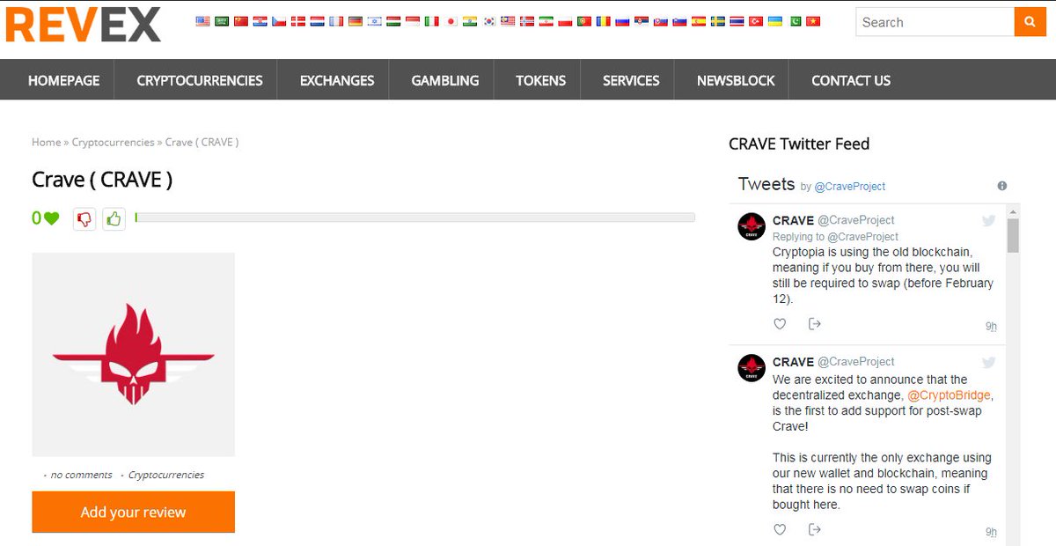
Task: Click the green thumbs-up vote button
Action: point(114,219)
